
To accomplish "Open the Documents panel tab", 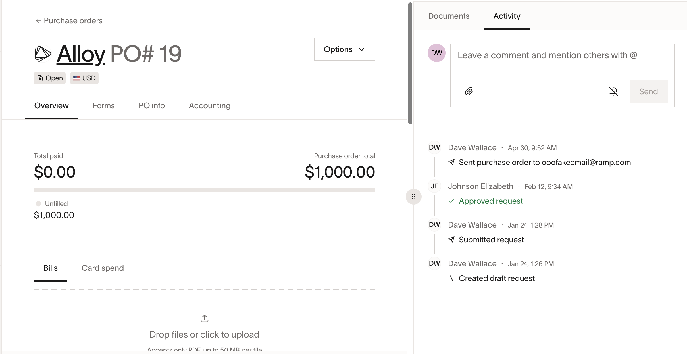I will [449, 16].
